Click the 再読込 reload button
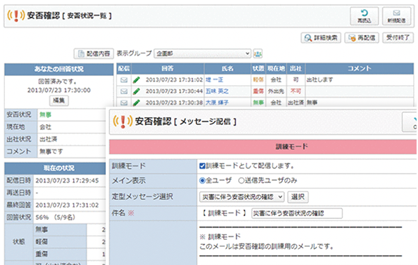 click(x=364, y=16)
